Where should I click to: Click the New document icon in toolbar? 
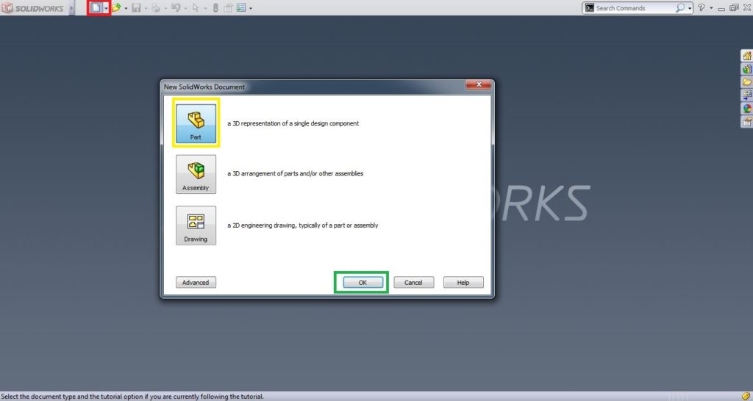click(x=96, y=7)
